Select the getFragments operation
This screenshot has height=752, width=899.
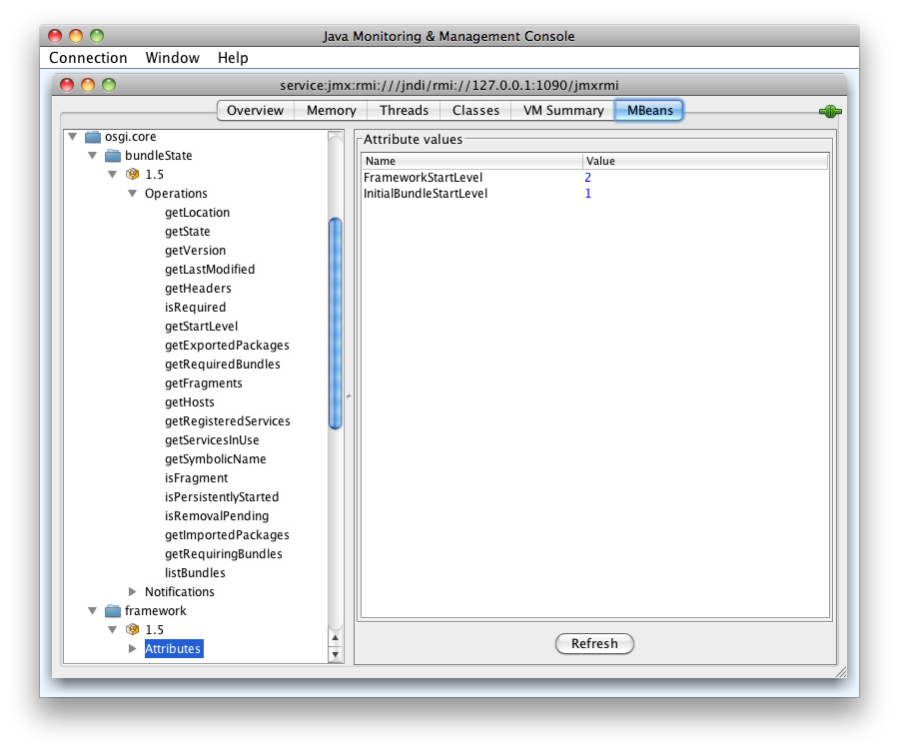[204, 382]
